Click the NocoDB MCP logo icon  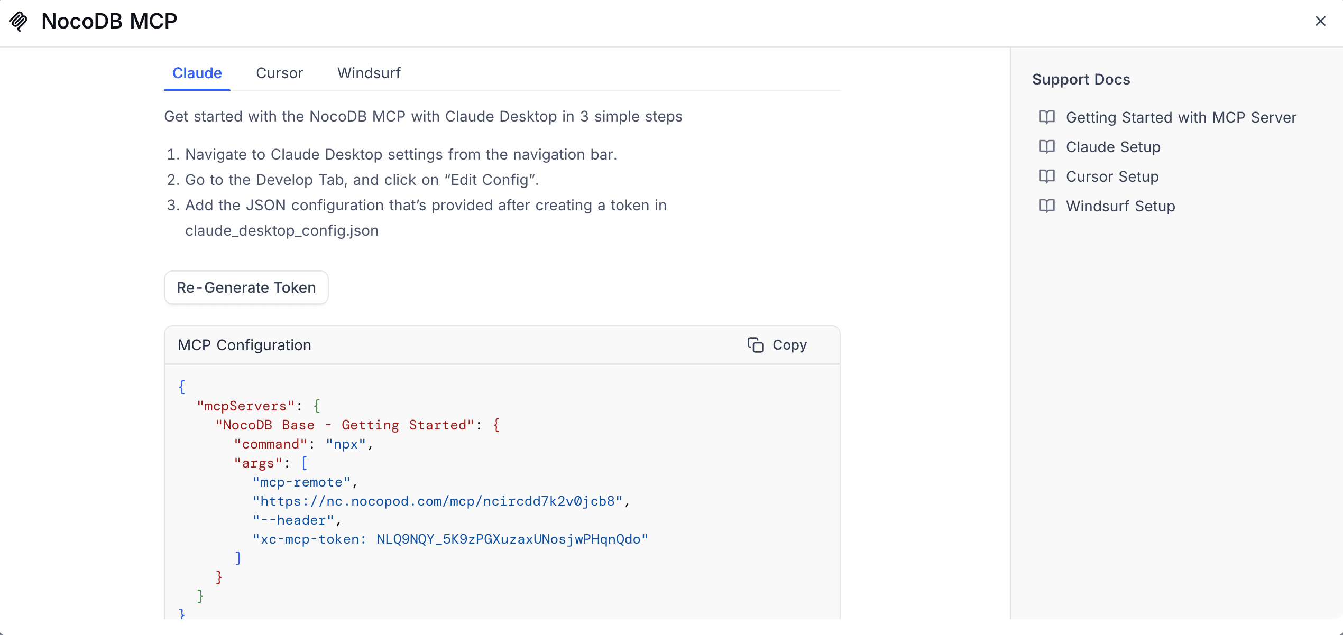coord(19,21)
